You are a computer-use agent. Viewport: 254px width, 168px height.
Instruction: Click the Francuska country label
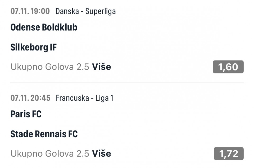(72, 98)
